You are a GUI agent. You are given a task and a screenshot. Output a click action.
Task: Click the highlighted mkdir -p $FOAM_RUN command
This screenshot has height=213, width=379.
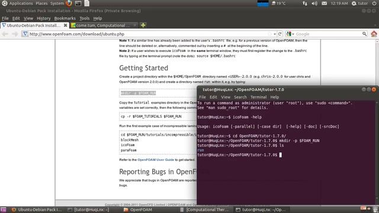[x=138, y=93]
